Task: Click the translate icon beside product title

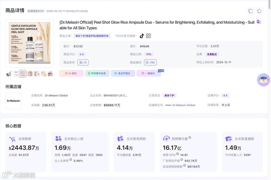Action: click(259, 22)
